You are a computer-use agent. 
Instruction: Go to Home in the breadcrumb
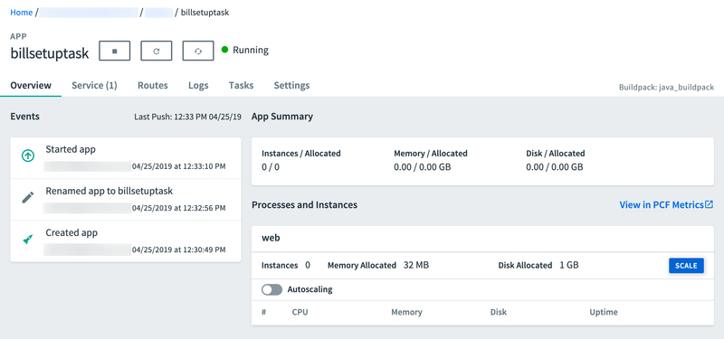pos(21,13)
